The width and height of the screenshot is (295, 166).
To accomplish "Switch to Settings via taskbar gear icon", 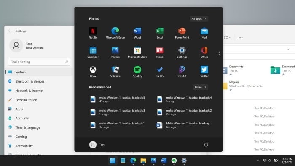I will coord(184,161).
